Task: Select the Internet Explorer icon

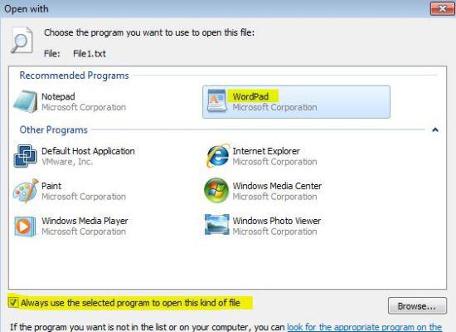Action: [x=217, y=156]
